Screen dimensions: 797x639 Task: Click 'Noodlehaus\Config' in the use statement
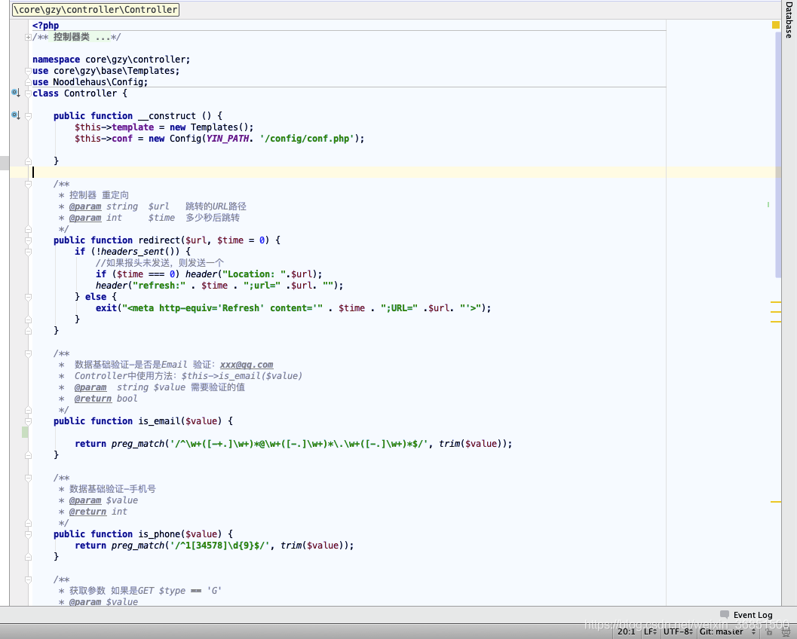97,82
